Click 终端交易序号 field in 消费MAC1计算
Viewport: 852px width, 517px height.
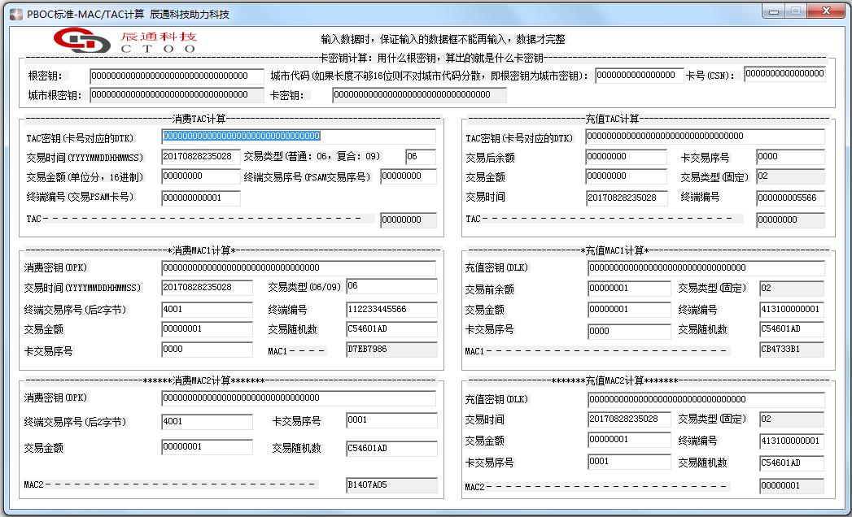click(207, 310)
